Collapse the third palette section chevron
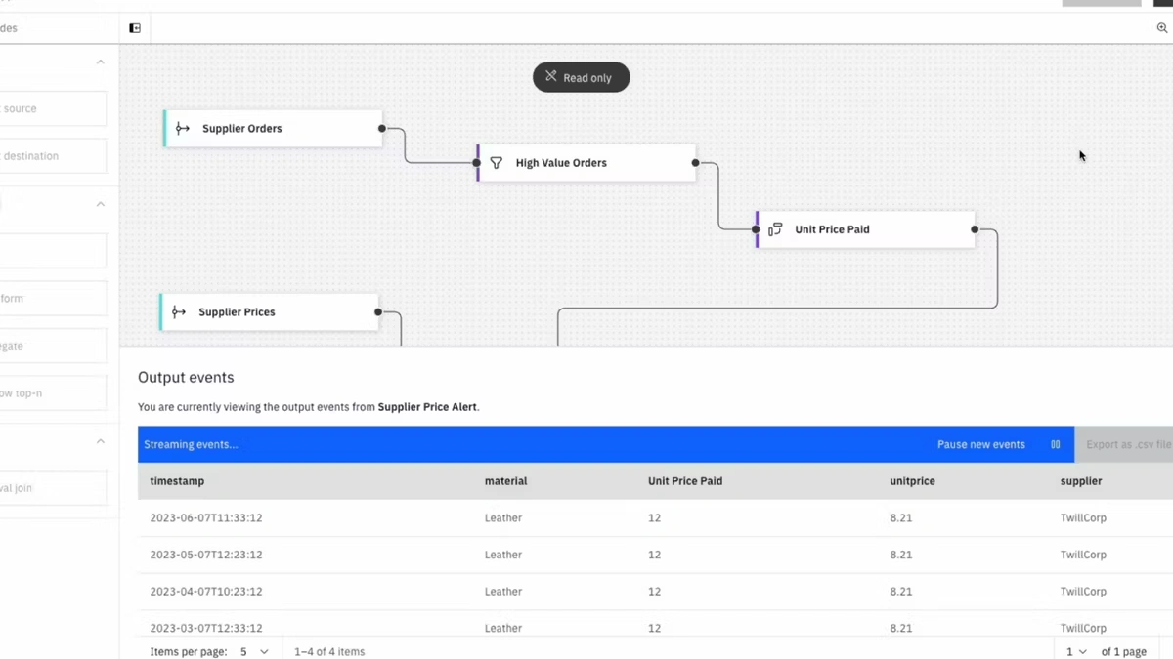 [100, 442]
